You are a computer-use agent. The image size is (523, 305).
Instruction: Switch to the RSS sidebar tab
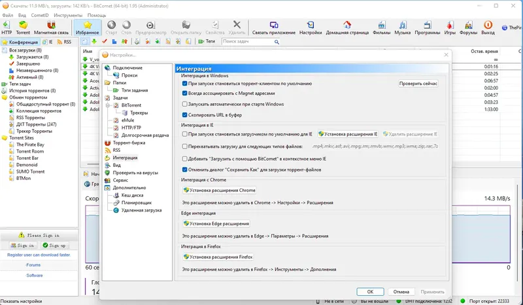[x=64, y=42]
